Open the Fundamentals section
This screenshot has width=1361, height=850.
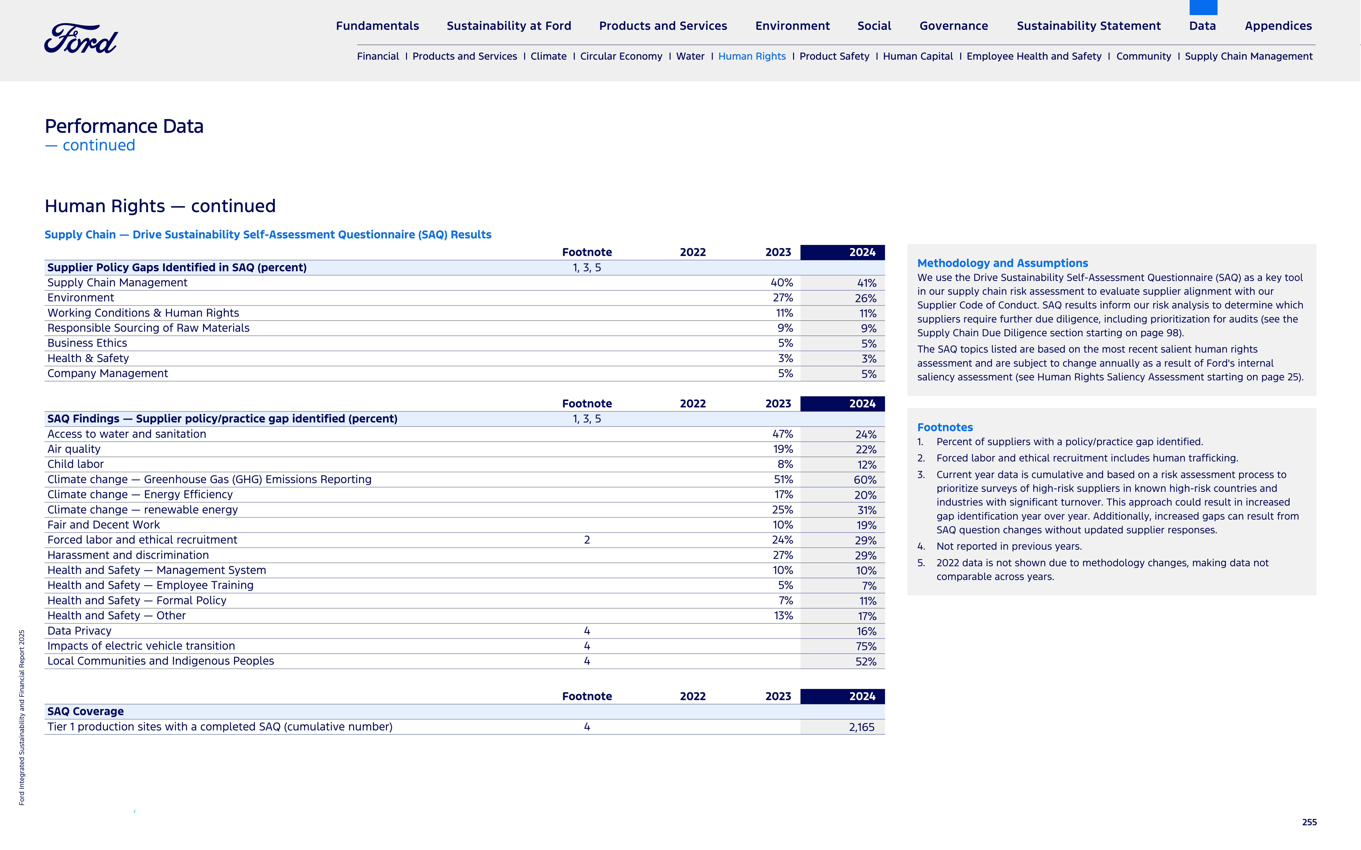pos(378,26)
